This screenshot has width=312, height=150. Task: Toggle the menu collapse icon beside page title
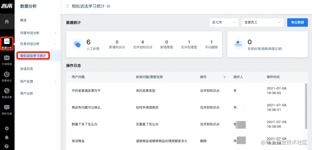[x=67, y=6]
